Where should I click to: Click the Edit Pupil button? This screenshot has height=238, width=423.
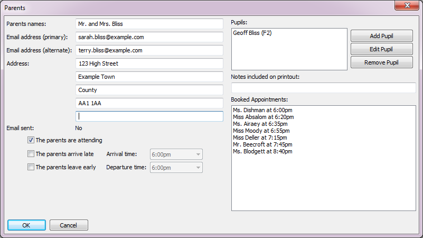coord(381,49)
